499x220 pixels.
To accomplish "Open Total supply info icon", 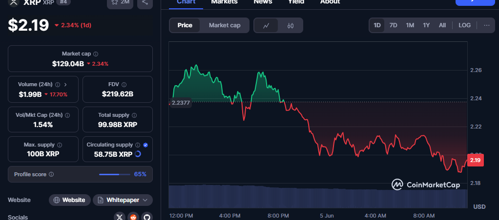I will tap(134, 115).
